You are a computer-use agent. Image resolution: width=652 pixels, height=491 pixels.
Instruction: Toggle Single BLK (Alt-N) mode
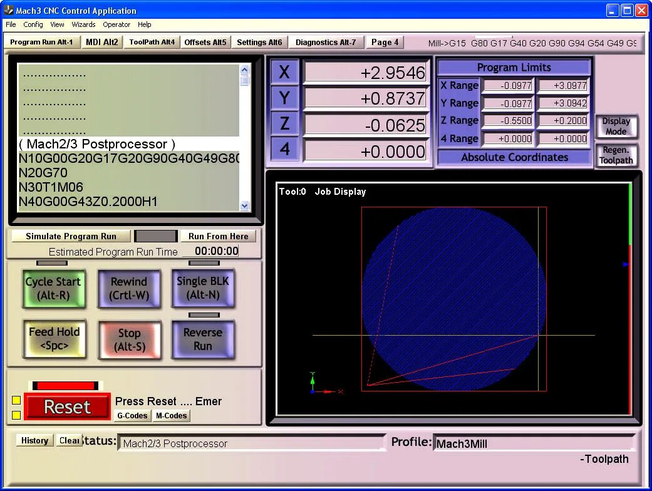[x=203, y=288]
